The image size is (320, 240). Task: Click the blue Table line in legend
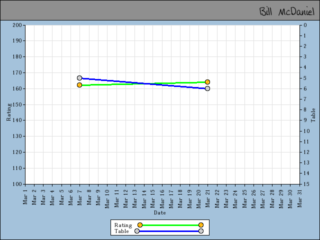click(x=169, y=231)
